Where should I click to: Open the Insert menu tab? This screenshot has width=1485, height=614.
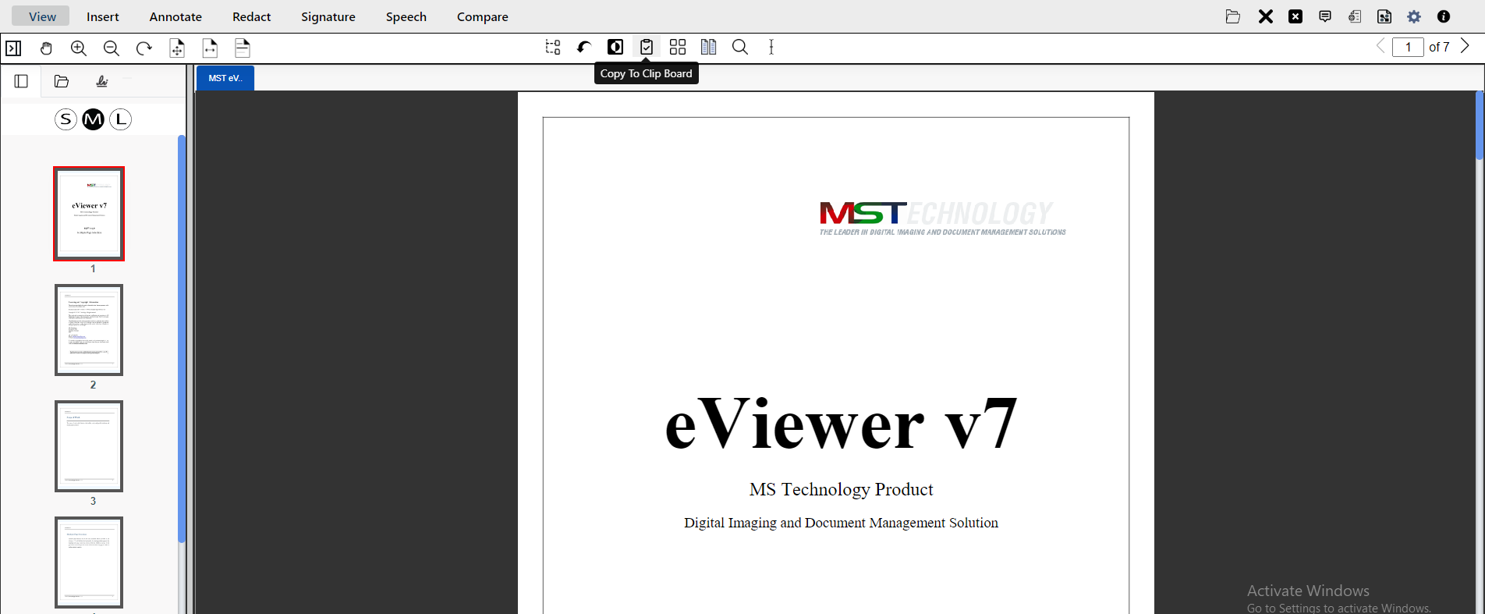point(103,16)
